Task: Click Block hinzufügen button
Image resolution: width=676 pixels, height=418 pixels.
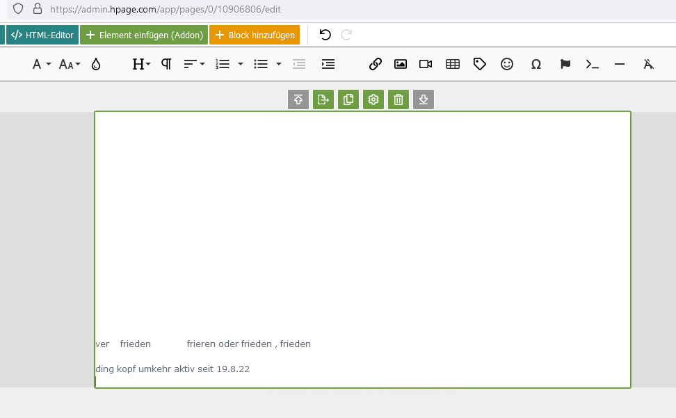Action: pos(255,35)
